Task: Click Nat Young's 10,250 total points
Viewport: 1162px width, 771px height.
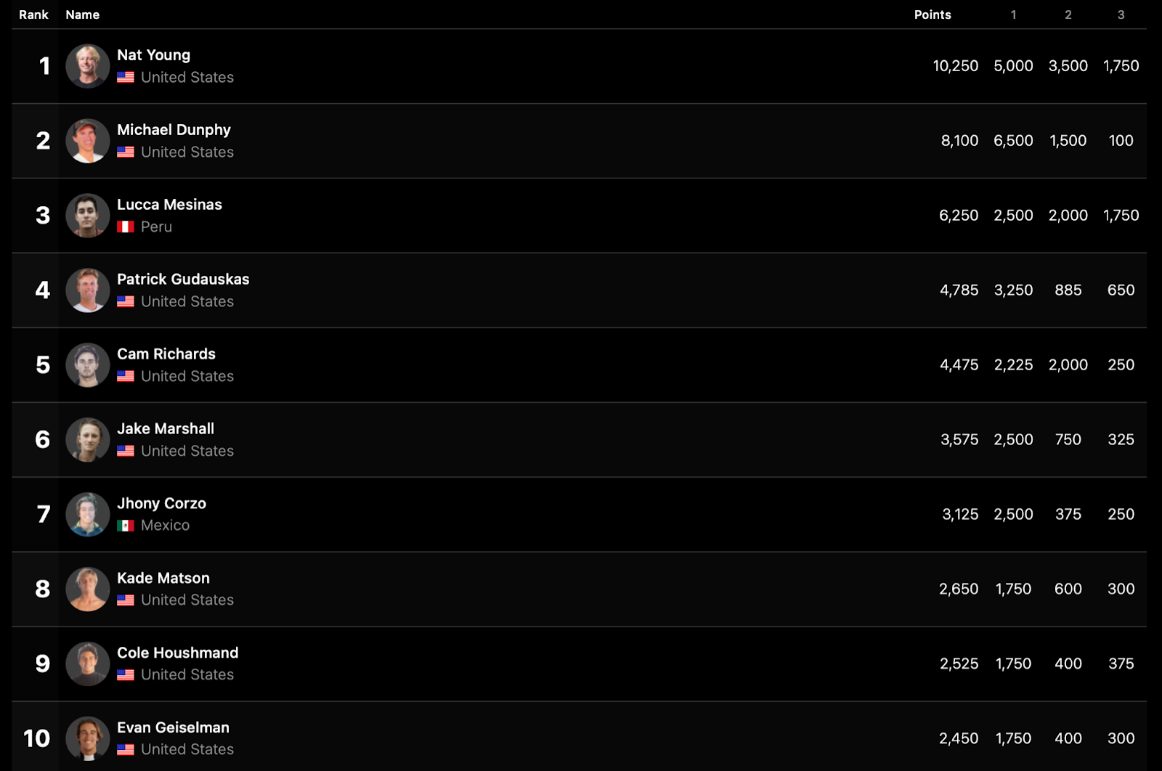Action: tap(955, 66)
